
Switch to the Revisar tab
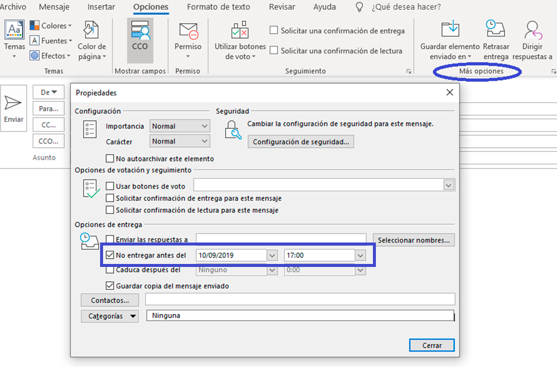pos(281,7)
